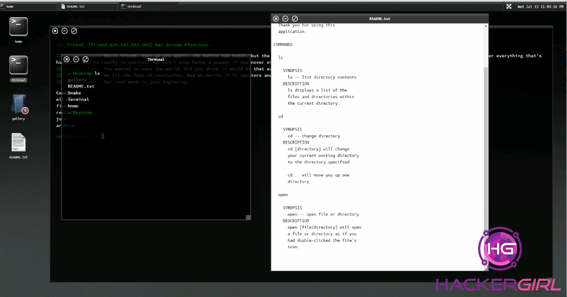Image resolution: width=567 pixels, height=297 pixels.
Task: Click 'open -- open file or directory' line
Action: pyautogui.click(x=323, y=214)
